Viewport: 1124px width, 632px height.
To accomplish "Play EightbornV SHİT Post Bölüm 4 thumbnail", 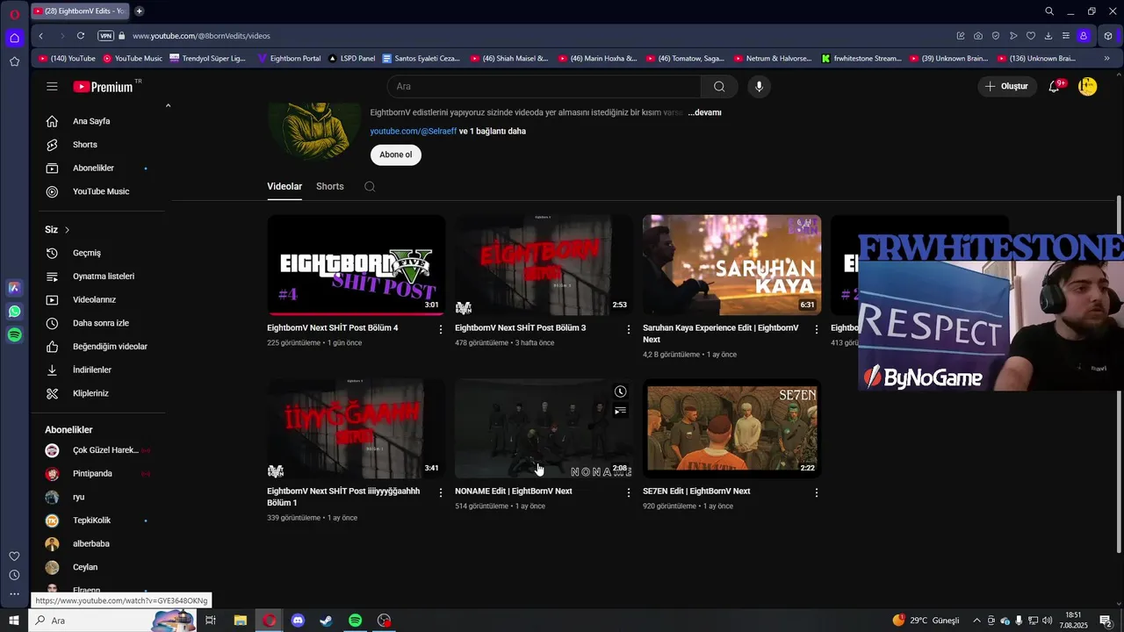I will tap(356, 265).
